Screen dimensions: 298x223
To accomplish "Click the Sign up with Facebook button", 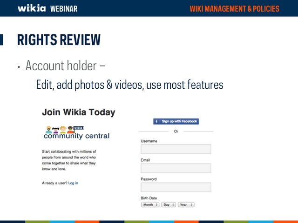I will (x=176, y=121).
